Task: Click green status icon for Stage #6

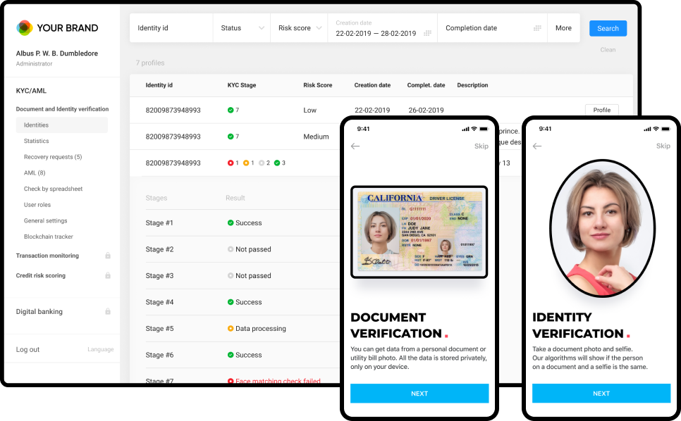Action: 231,355
